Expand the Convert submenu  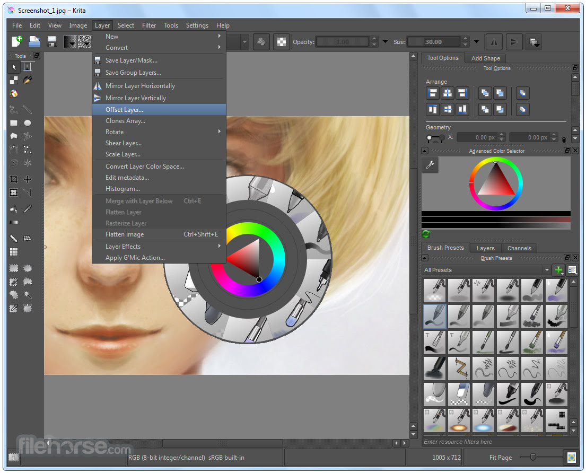click(x=159, y=47)
